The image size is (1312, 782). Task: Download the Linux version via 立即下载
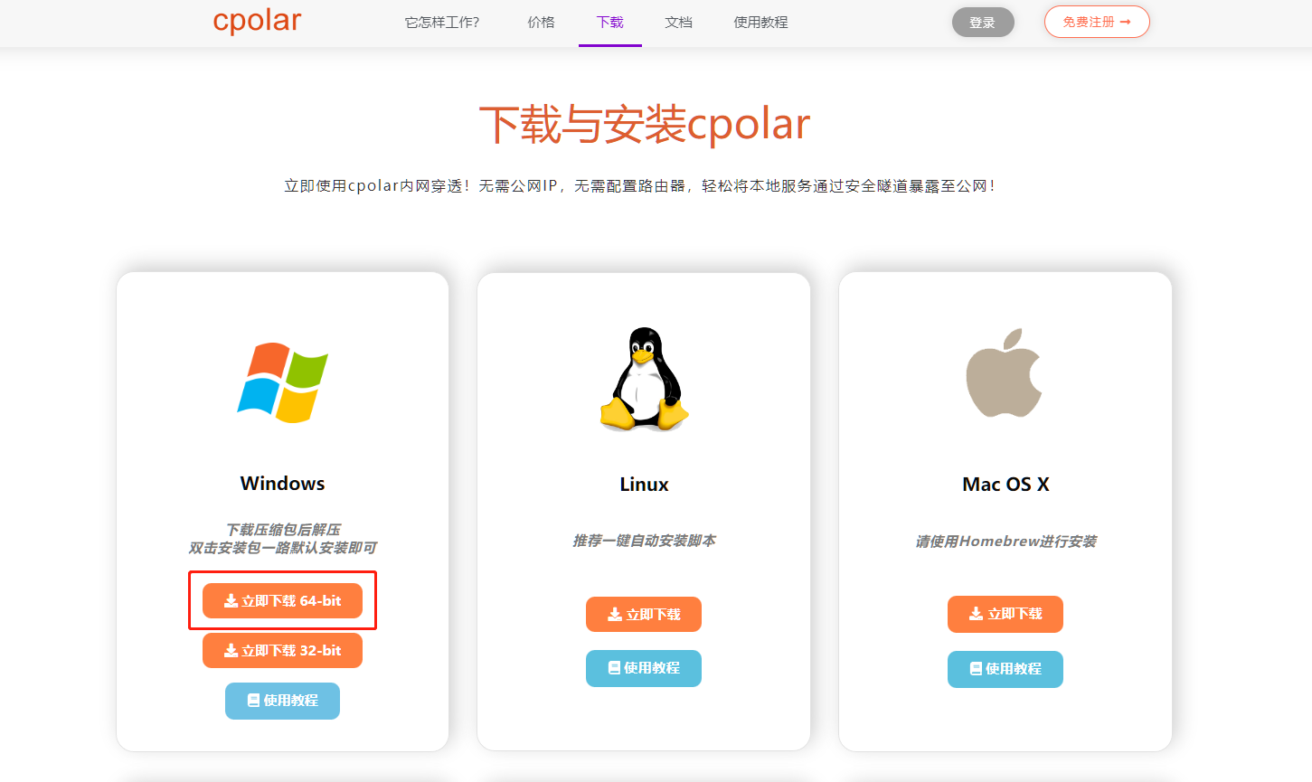[644, 615]
